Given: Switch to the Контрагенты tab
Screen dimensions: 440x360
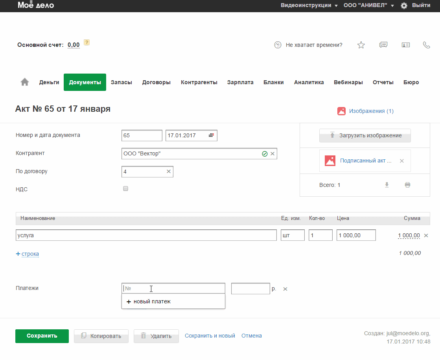Looking at the screenshot, I should (199, 82).
